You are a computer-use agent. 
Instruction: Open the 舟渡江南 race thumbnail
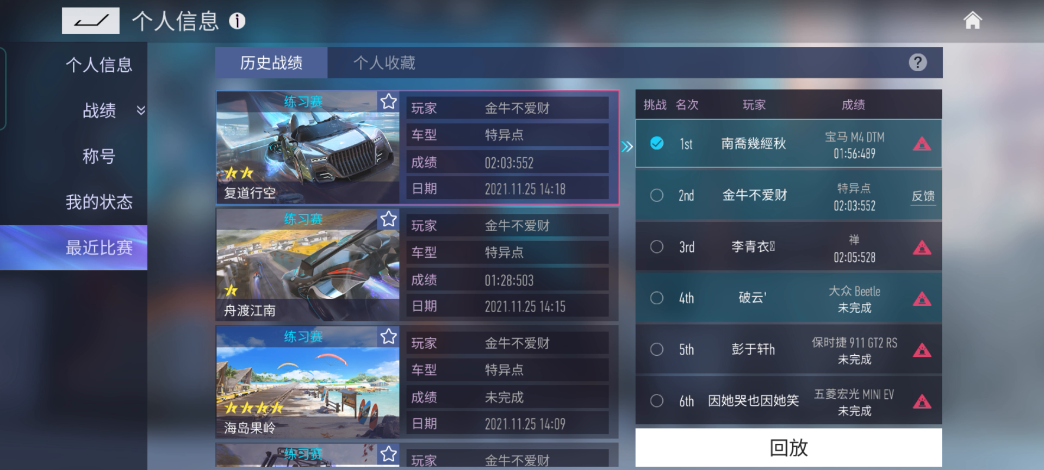(x=308, y=265)
